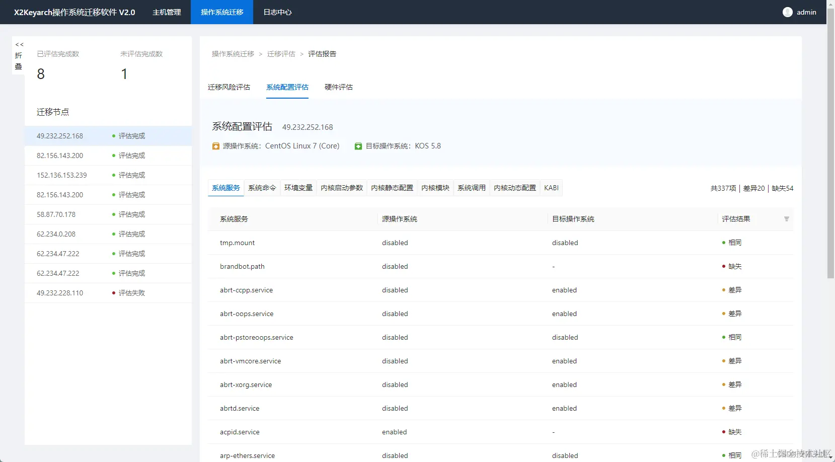
Task: Click the 迁移节点 list heading
Action: pos(53,112)
